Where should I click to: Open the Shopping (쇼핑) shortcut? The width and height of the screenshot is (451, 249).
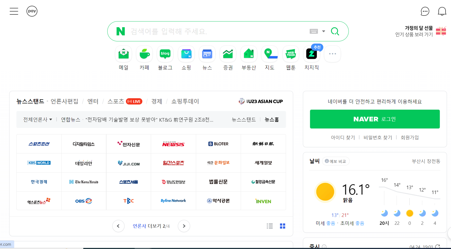click(x=186, y=58)
